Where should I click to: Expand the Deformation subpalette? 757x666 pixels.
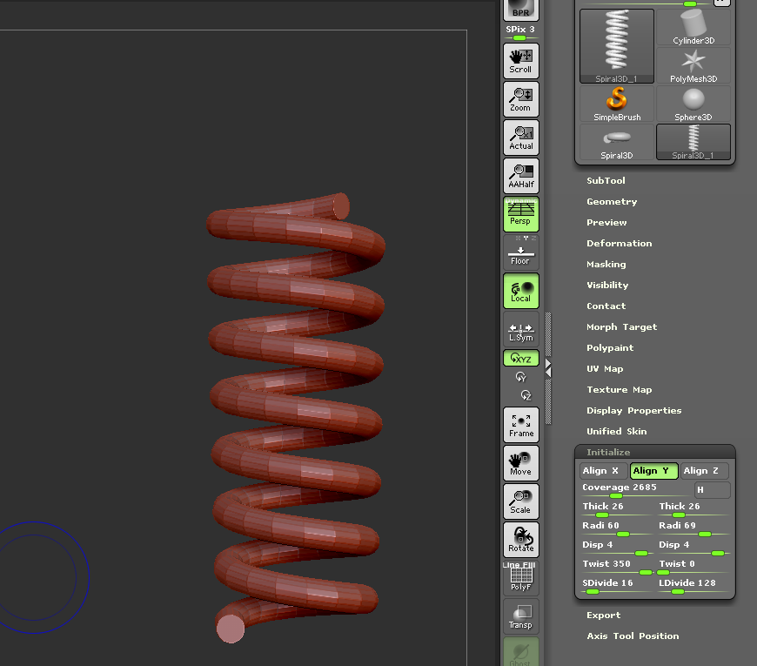pos(619,244)
